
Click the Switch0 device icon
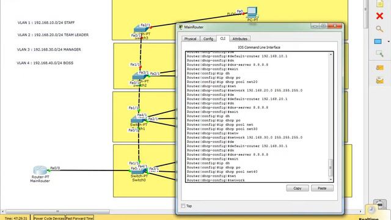tap(139, 171)
